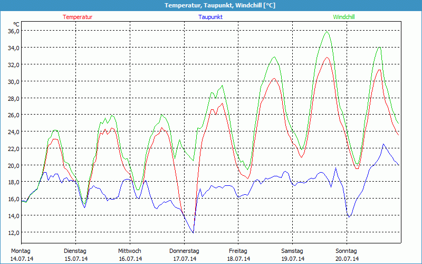This screenshot has height=264, width=422.
Task: Click the red Temperatur legend label
Action: (78, 17)
